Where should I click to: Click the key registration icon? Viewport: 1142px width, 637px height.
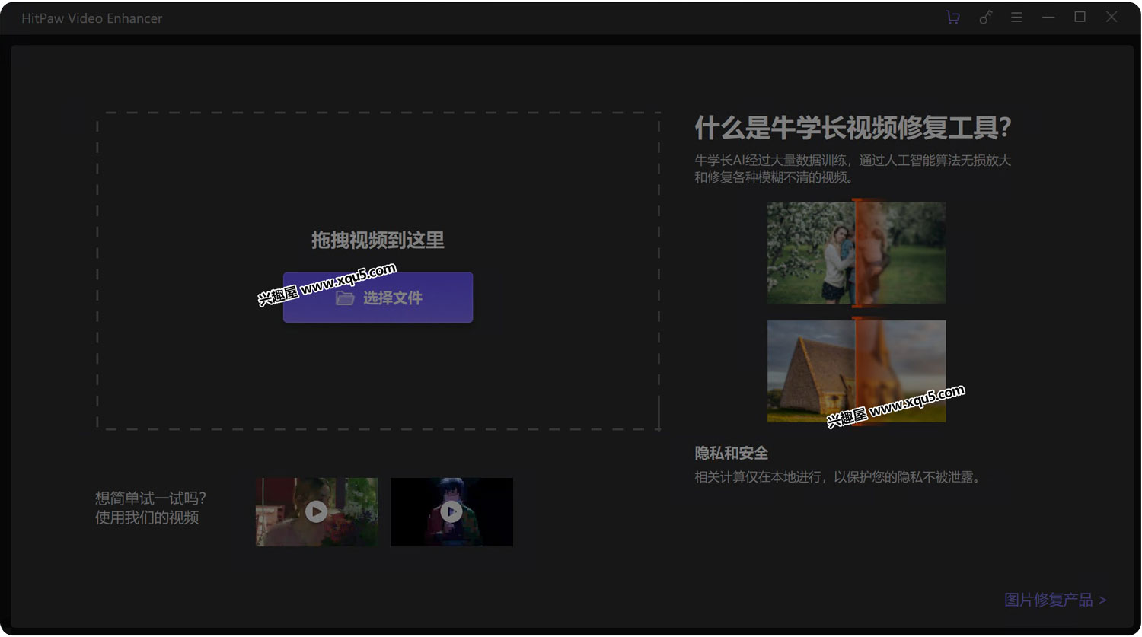[985, 18]
